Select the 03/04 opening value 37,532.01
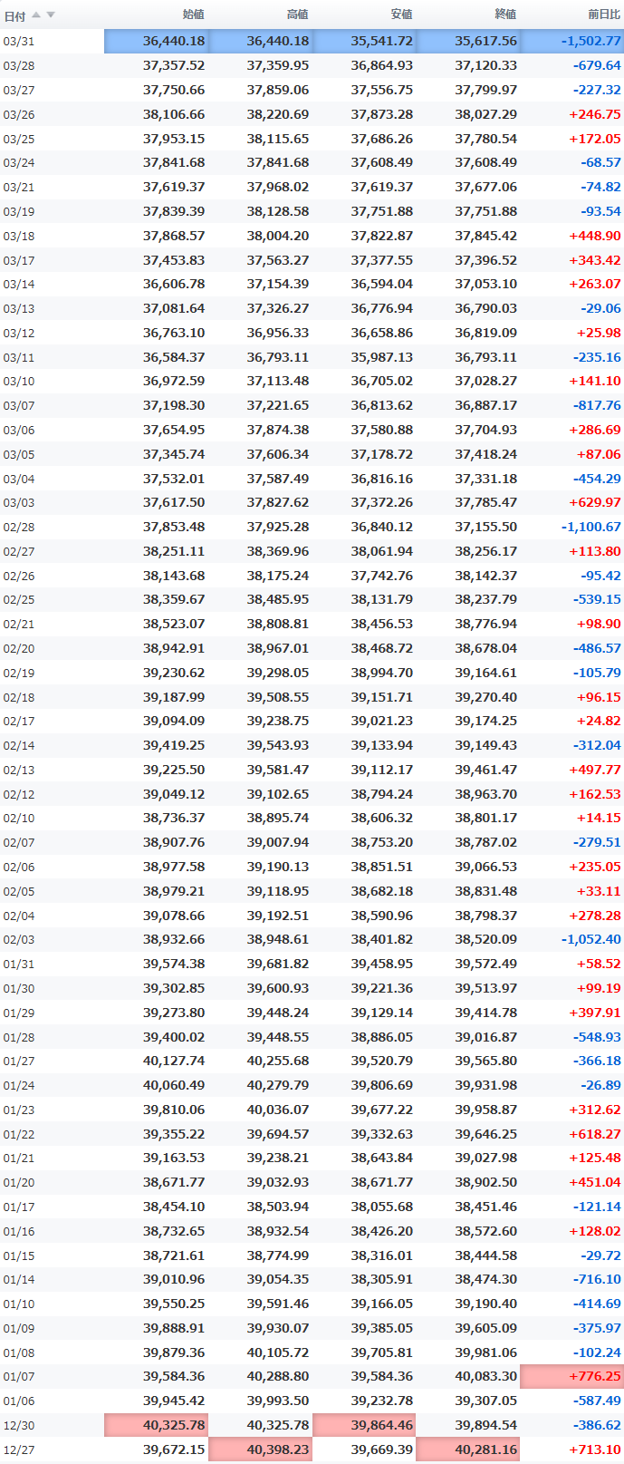Screen dimensions: 624x1464 pyautogui.click(x=174, y=479)
